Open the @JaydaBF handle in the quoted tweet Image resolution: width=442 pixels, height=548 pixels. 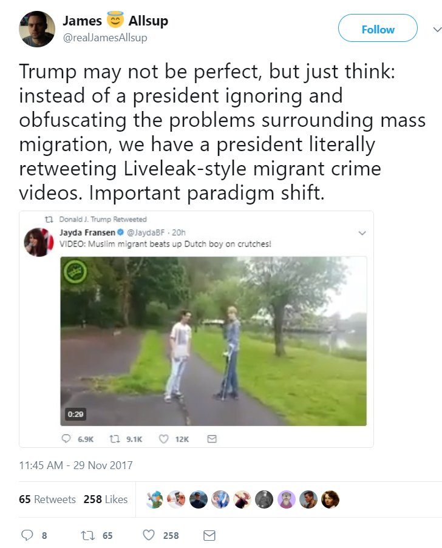tap(146, 232)
